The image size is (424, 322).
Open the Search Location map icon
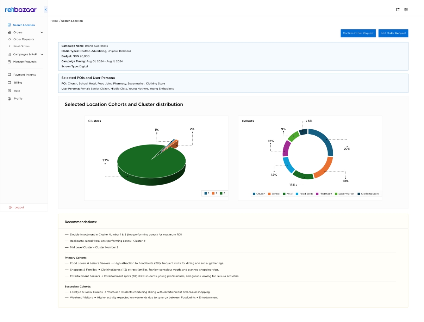click(x=9, y=25)
